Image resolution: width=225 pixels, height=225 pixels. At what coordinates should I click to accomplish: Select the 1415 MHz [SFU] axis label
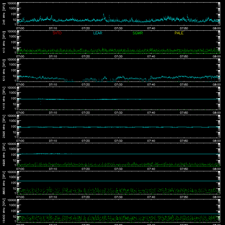(4, 98)
